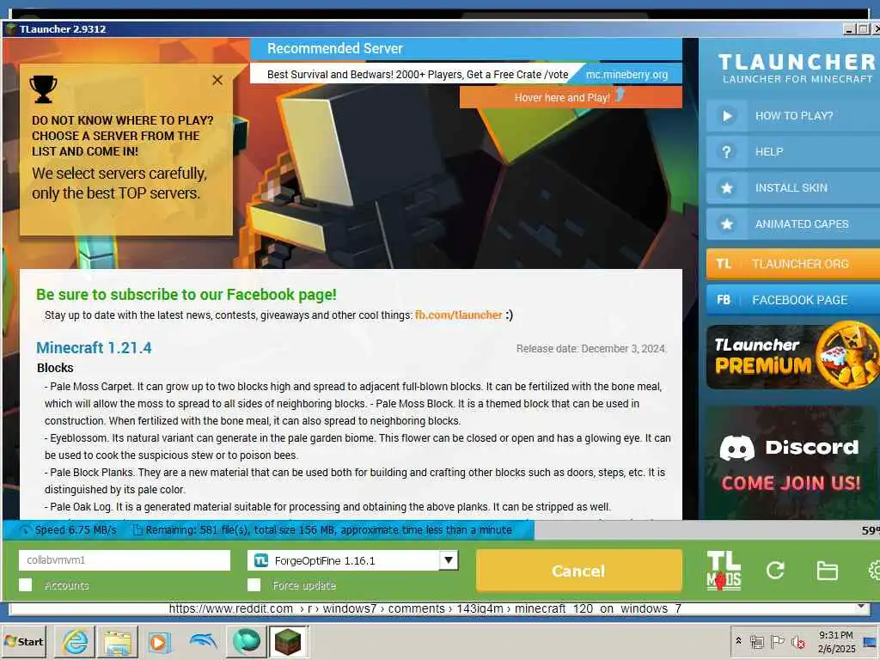
Task: Open the HOW TO PLAY? menu item
Action: click(793, 116)
